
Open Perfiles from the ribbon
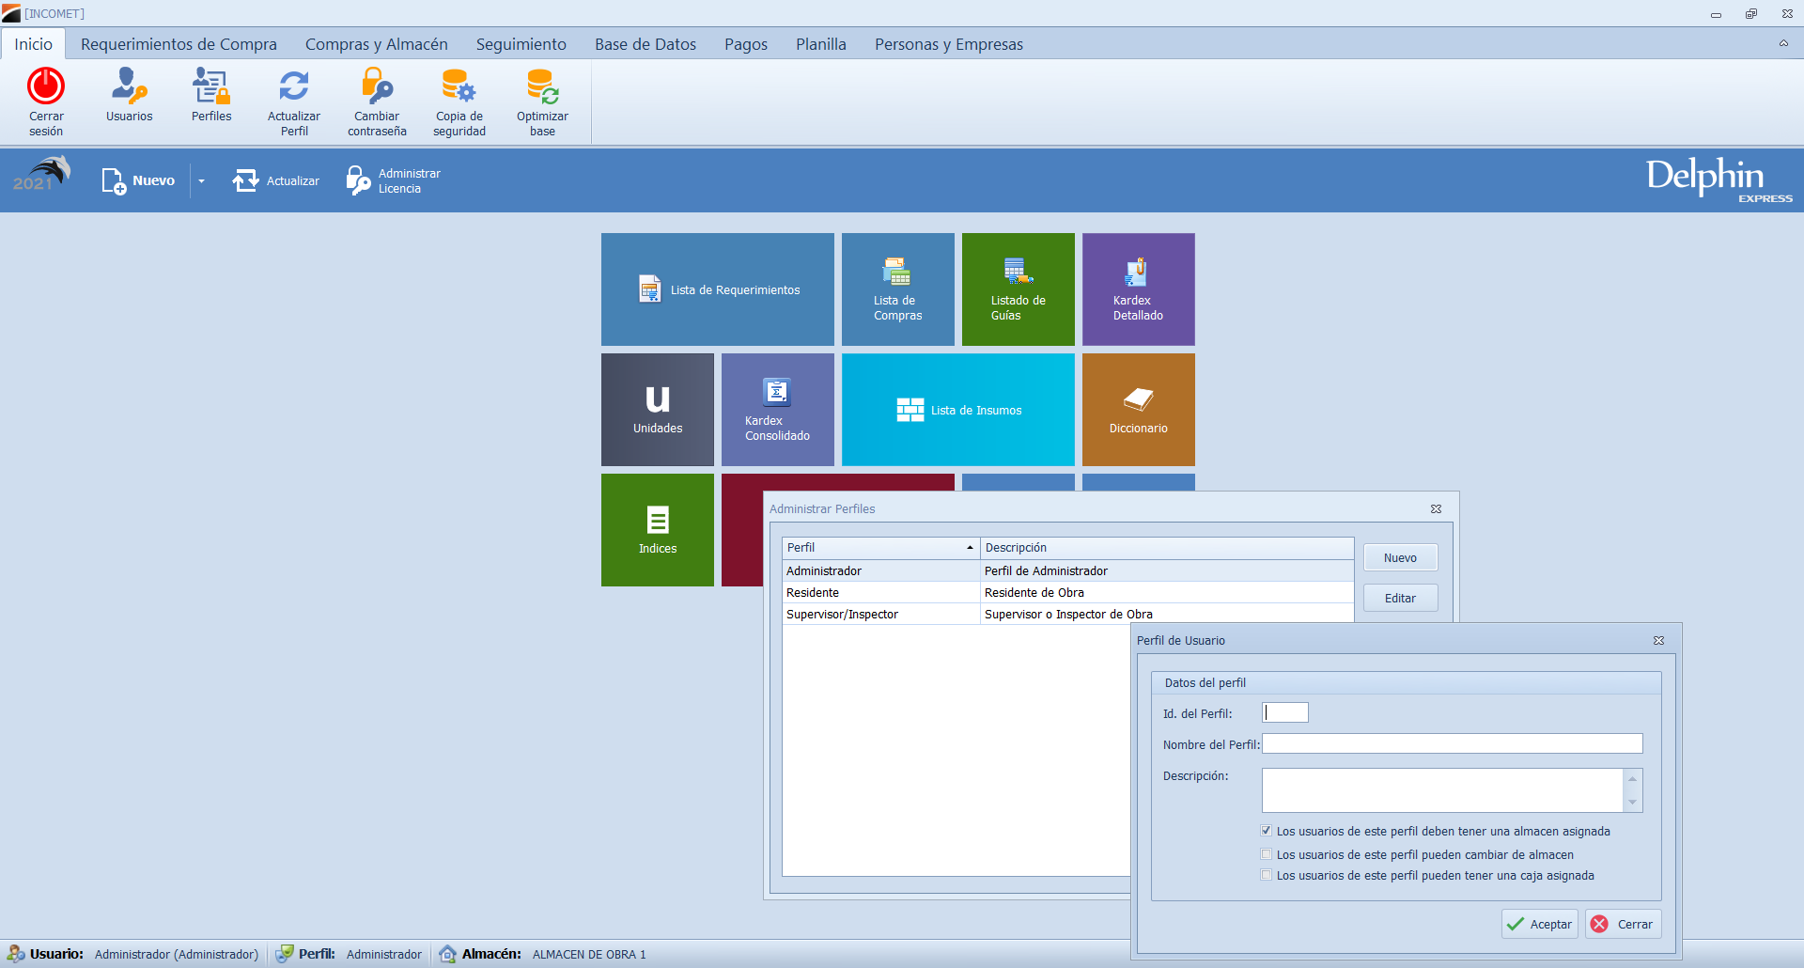(211, 86)
